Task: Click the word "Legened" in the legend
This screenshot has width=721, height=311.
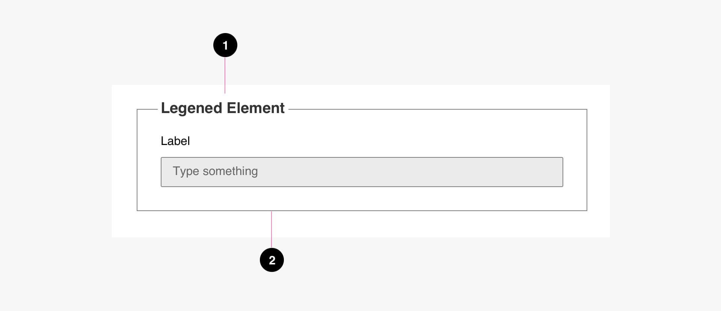Action: click(192, 108)
